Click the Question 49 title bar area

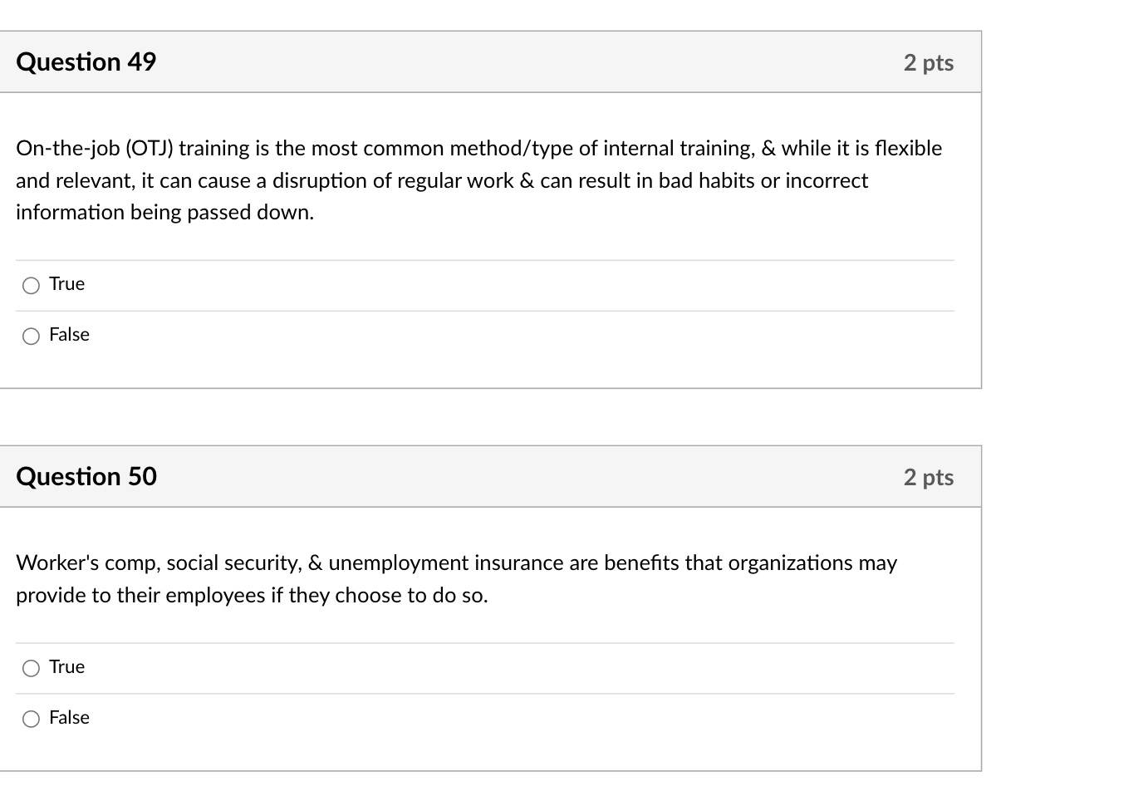click(x=490, y=61)
